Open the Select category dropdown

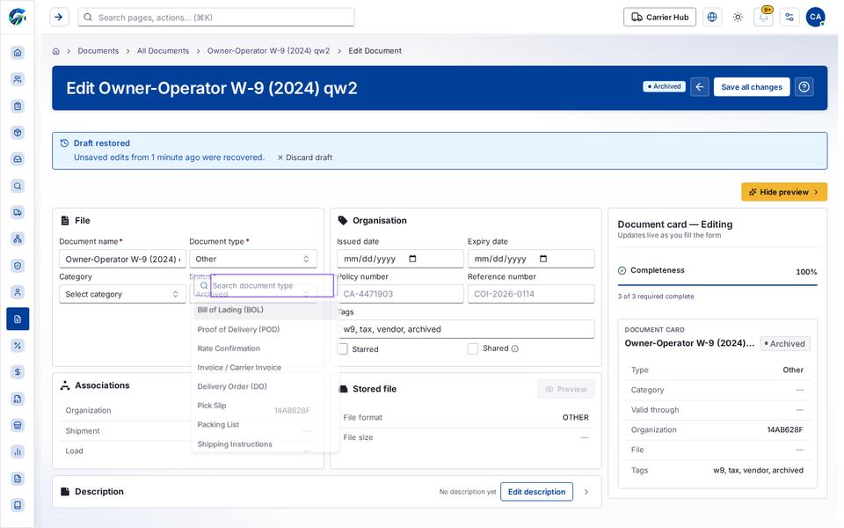click(123, 294)
